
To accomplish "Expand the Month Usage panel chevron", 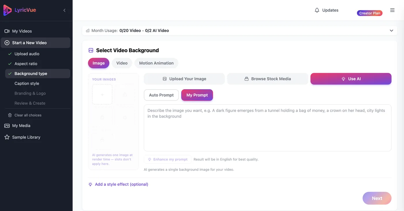I will pyautogui.click(x=391, y=31).
